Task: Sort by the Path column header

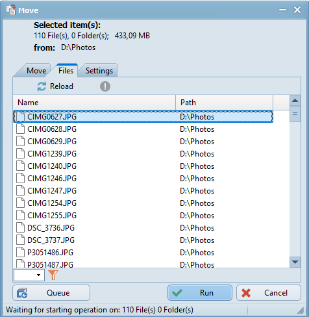Action: click(224, 103)
